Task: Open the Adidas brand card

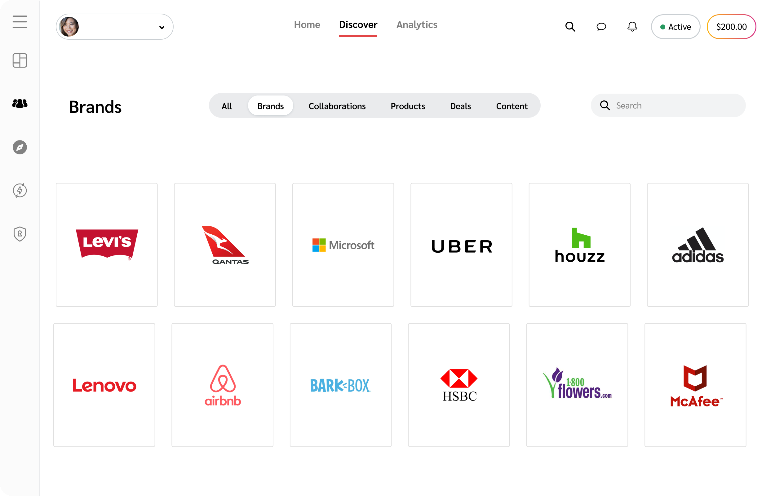Action: pyautogui.click(x=697, y=245)
